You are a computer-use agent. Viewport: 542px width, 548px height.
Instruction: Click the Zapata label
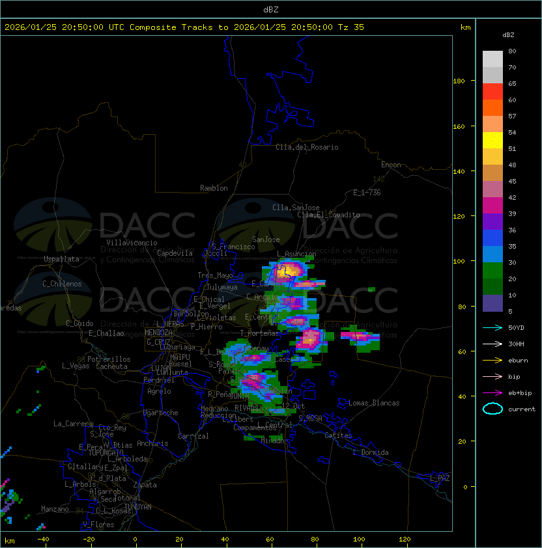click(145, 485)
